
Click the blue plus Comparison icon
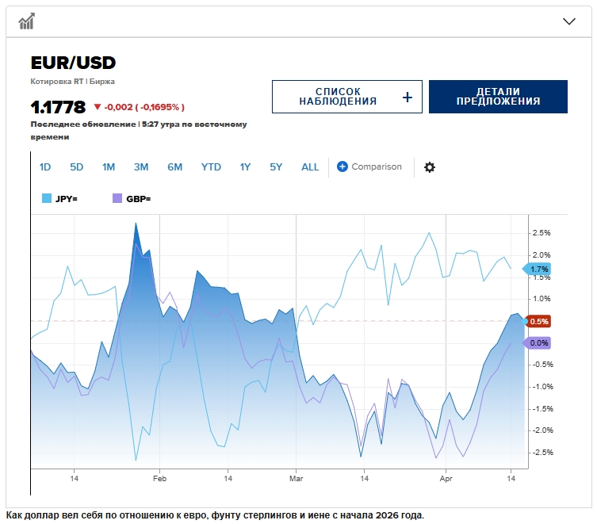[343, 166]
